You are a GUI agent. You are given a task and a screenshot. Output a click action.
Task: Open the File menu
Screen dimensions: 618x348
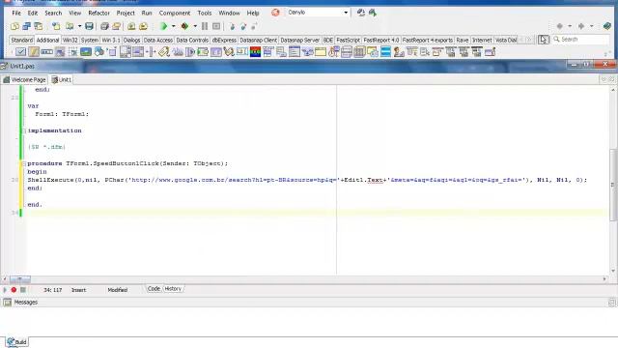point(16,13)
